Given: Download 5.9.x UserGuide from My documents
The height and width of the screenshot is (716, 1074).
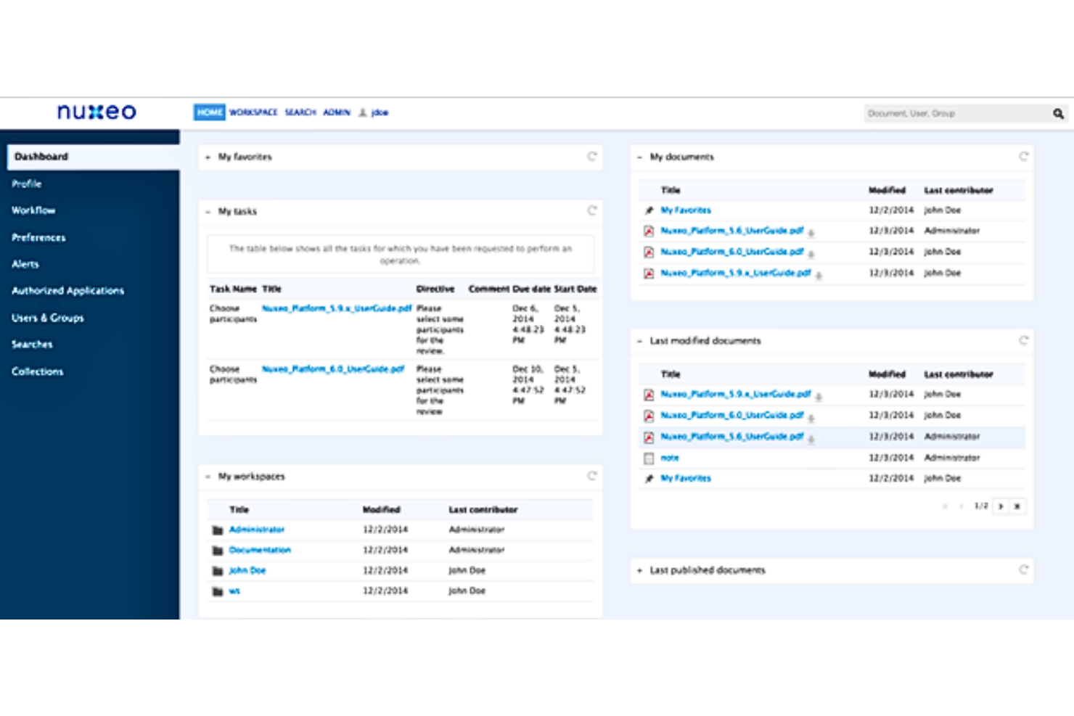Looking at the screenshot, I should [819, 275].
